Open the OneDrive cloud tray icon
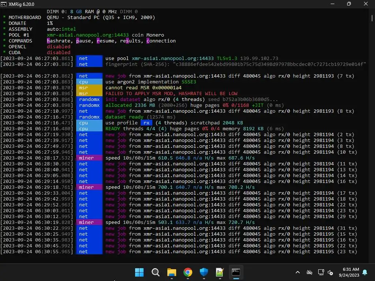Viewport: 375px width, 281px height. [x=309, y=272]
